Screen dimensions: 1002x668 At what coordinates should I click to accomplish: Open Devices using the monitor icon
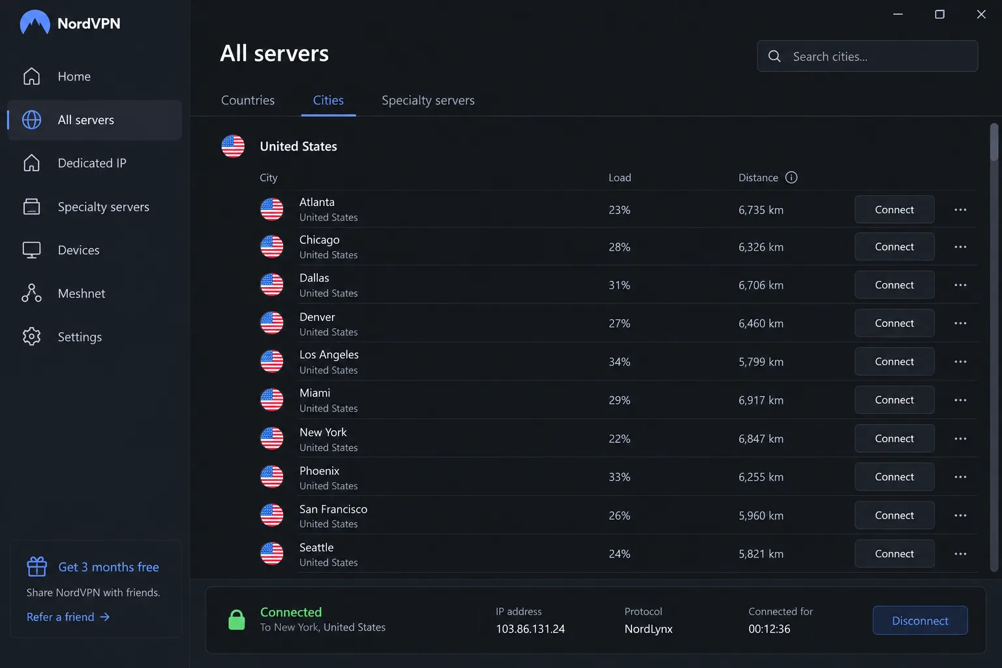[31, 250]
